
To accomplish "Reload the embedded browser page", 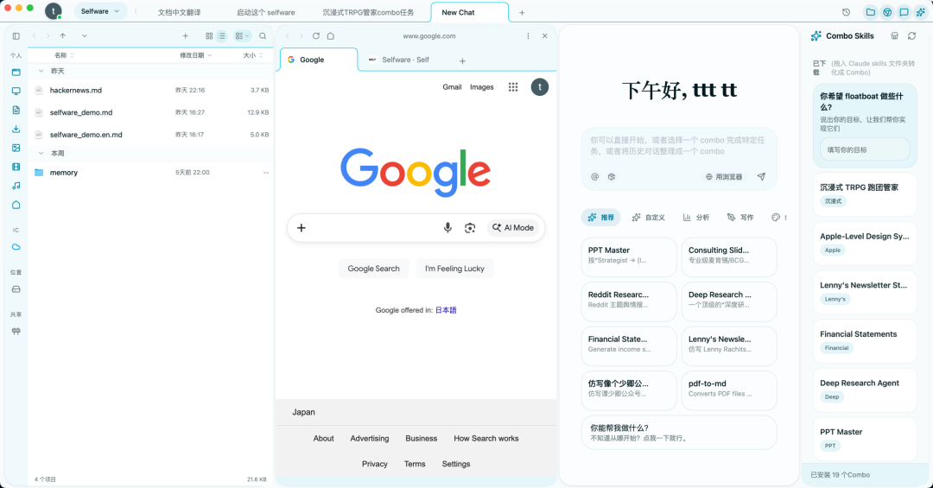I will (316, 35).
